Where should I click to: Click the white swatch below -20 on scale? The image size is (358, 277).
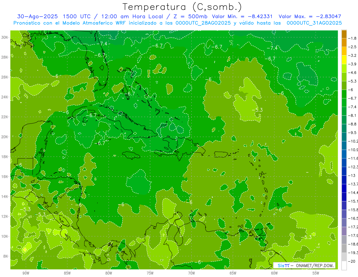(344, 266)
